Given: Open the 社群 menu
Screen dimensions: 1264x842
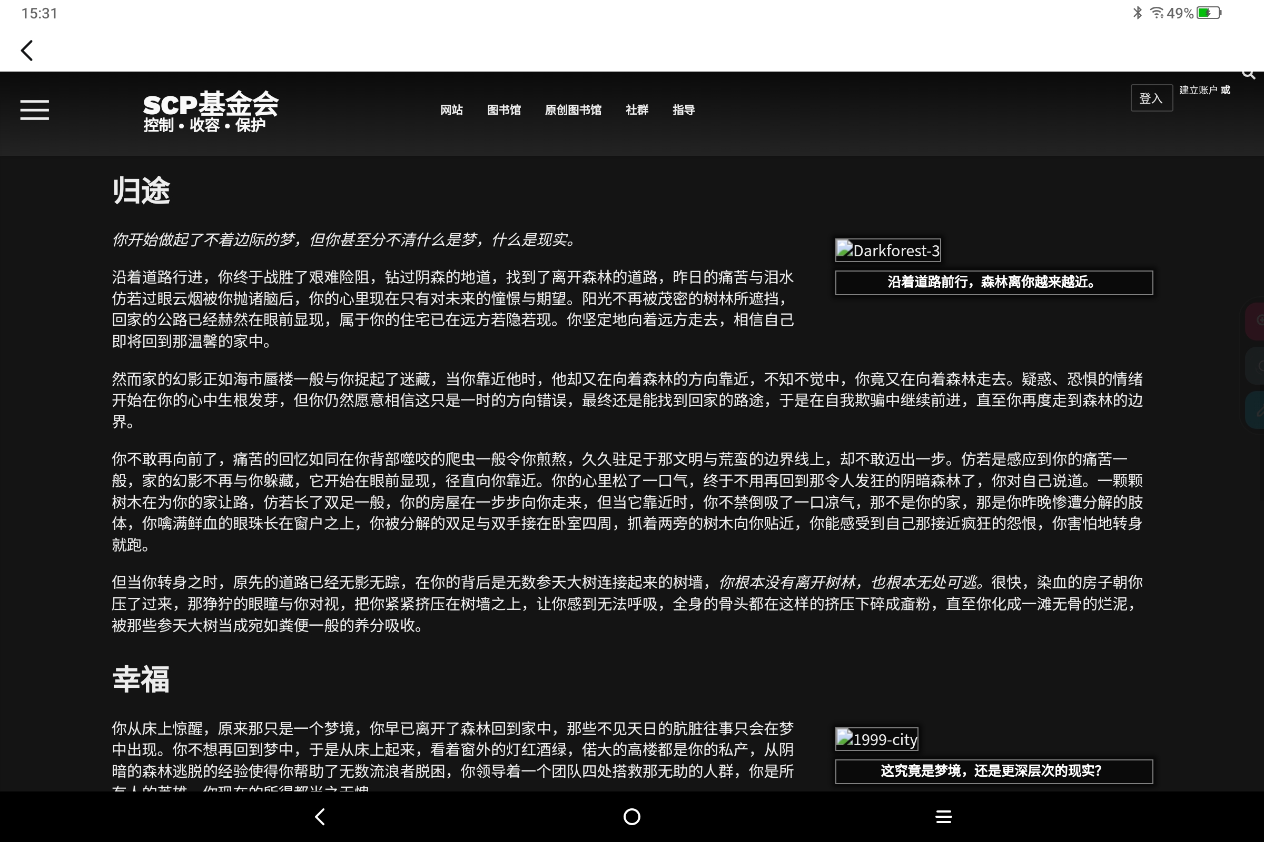Looking at the screenshot, I should point(637,110).
